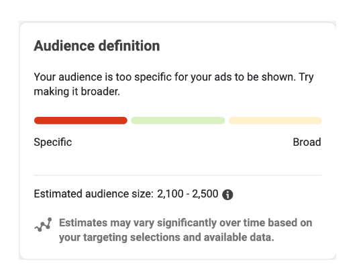Click the "2,100 - 2,500" audience value
The image size is (363, 272).
coord(187,193)
